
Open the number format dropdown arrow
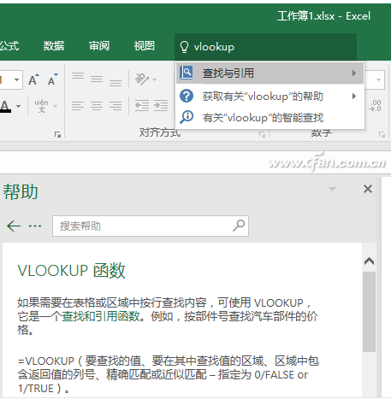click(378, 79)
